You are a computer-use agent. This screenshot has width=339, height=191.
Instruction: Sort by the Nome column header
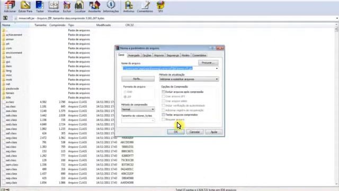click(x=15, y=25)
